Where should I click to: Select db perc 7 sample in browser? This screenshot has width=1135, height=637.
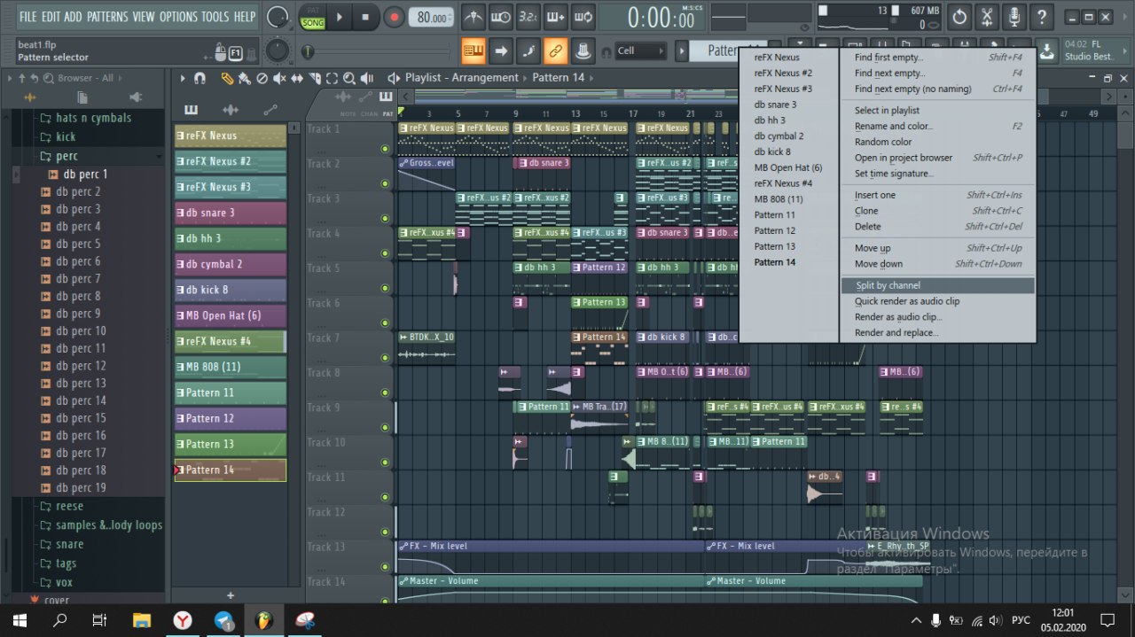(79, 279)
